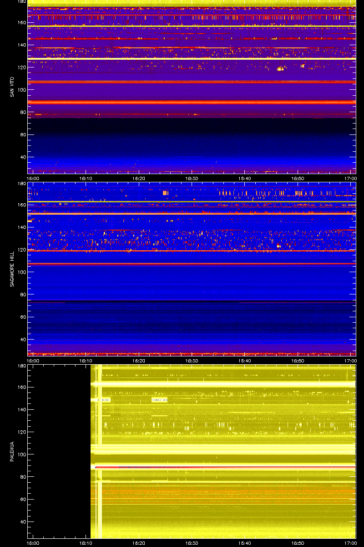Click the PALEHUA axis label

pyautogui.click(x=11, y=452)
